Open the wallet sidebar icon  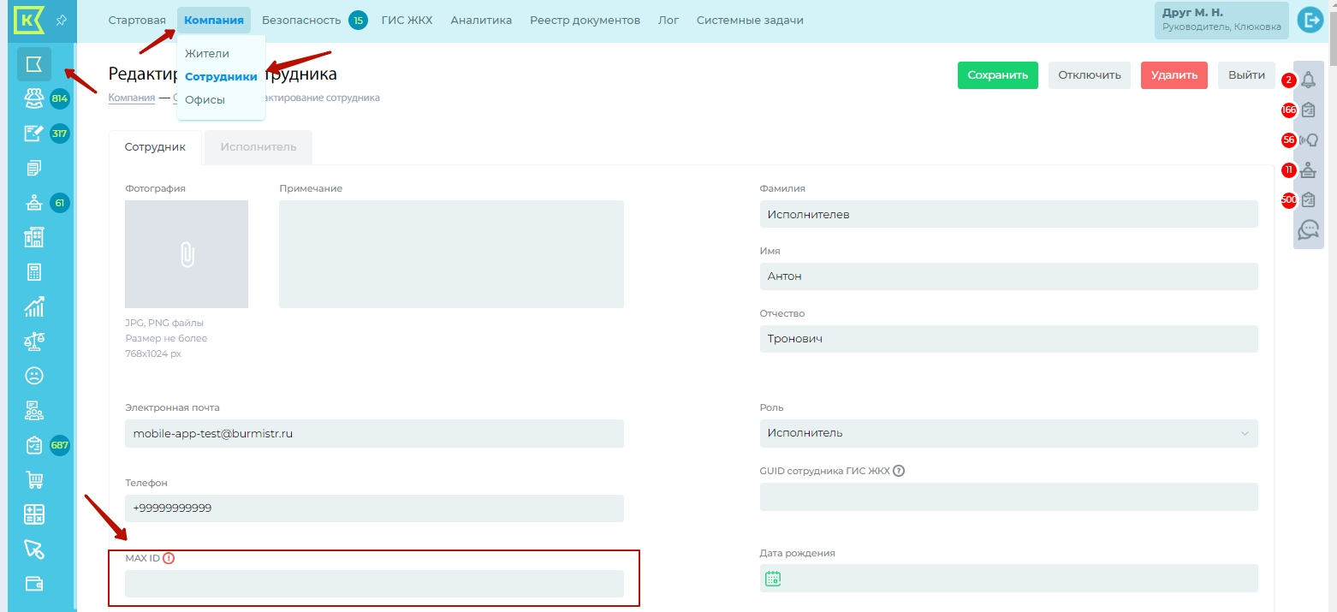[x=34, y=584]
